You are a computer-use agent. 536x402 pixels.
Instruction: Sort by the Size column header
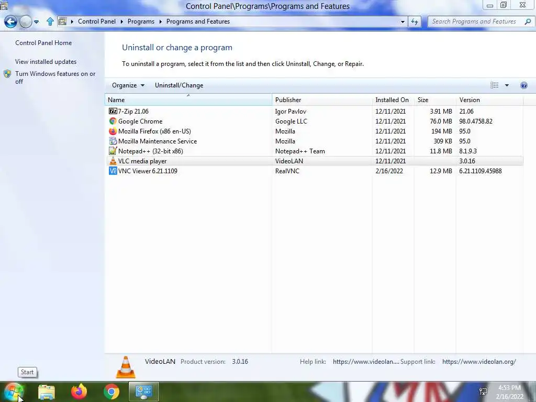pyautogui.click(x=434, y=100)
